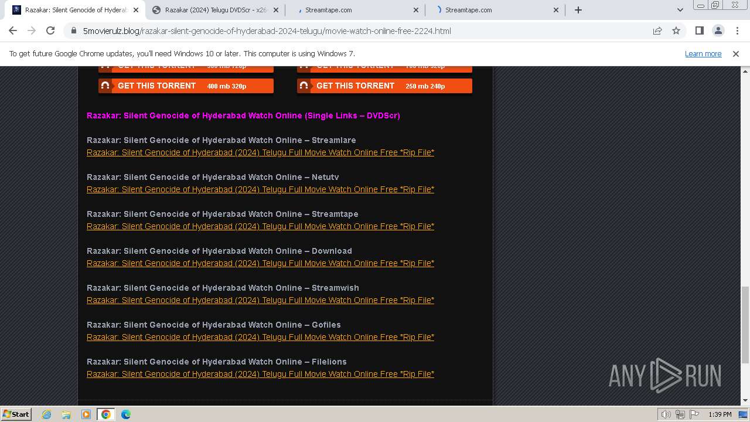Click the forward navigation arrow

pos(32,30)
